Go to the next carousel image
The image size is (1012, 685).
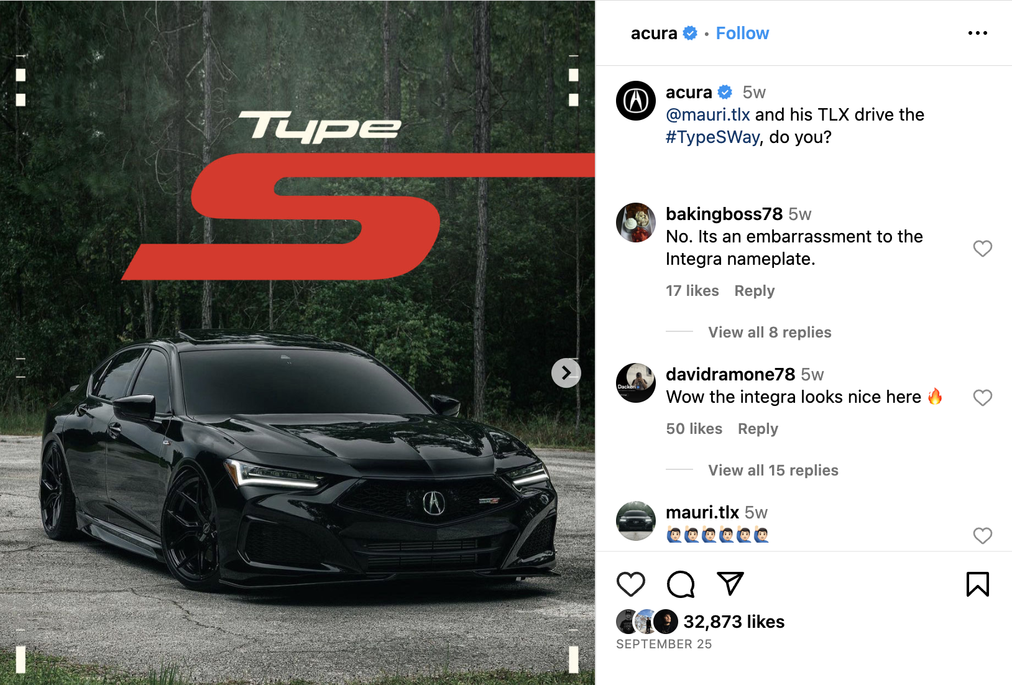(x=566, y=372)
